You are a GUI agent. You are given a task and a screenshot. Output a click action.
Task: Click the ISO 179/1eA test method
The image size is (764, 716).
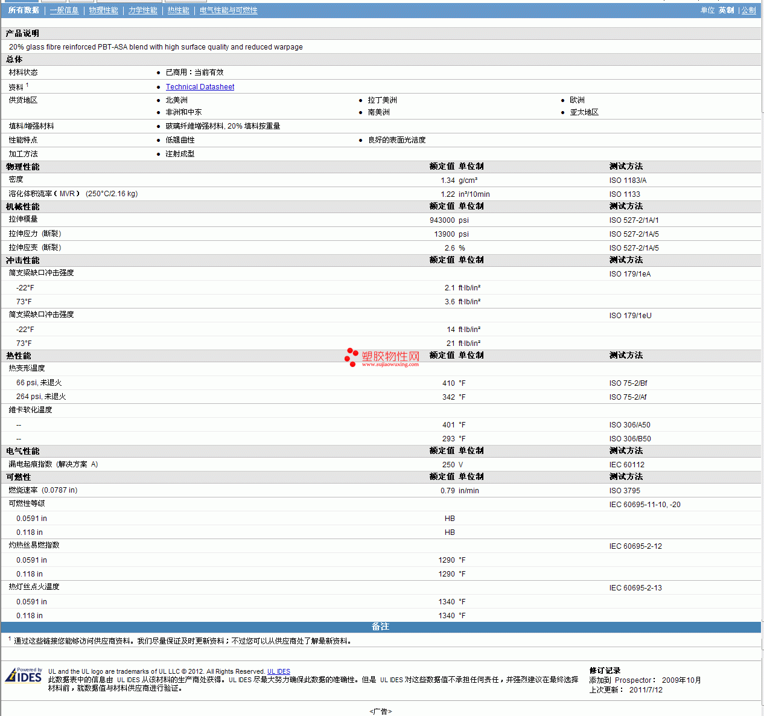pos(630,274)
